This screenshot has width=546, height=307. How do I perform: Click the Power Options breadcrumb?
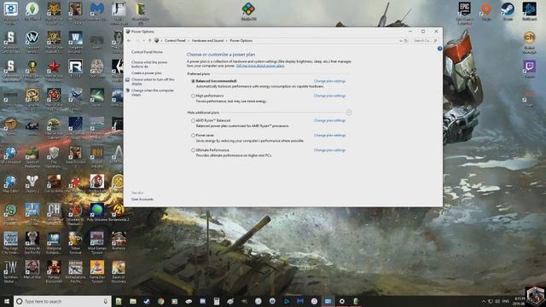241,41
